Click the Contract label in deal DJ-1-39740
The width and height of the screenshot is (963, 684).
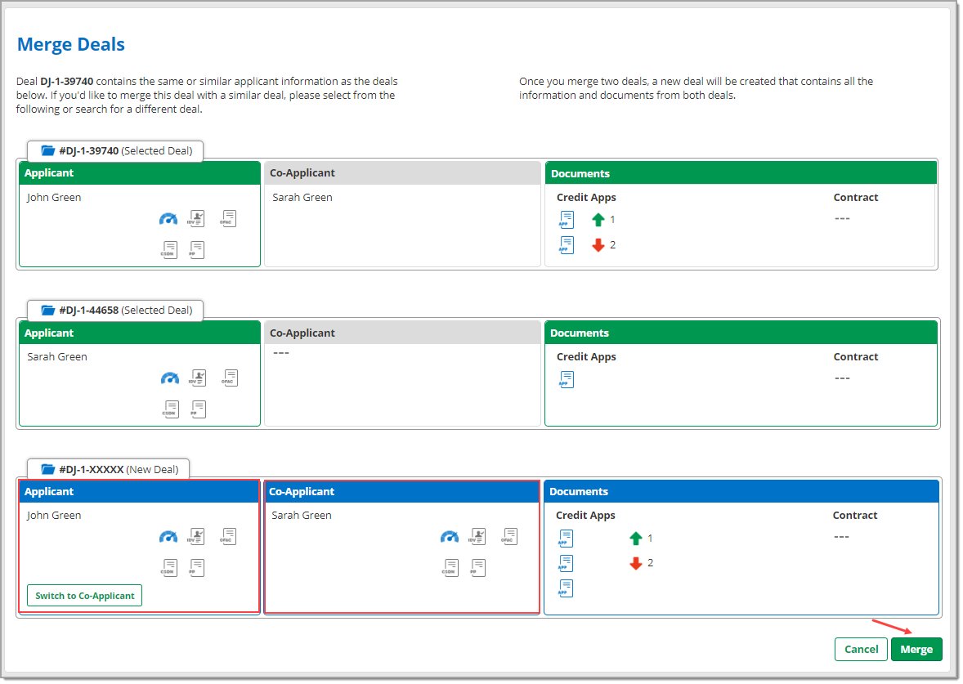(x=856, y=197)
